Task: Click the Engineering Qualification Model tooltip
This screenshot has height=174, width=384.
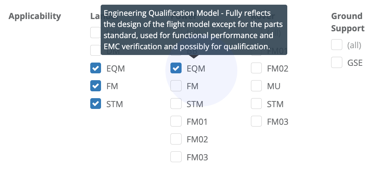Action: [x=193, y=30]
